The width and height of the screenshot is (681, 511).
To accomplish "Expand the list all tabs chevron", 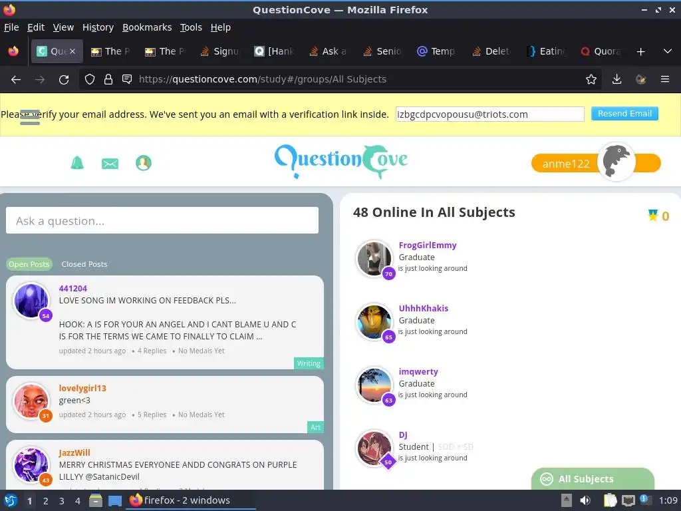I will pyautogui.click(x=668, y=51).
